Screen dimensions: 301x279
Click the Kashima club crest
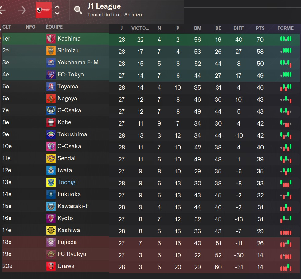[51, 39]
